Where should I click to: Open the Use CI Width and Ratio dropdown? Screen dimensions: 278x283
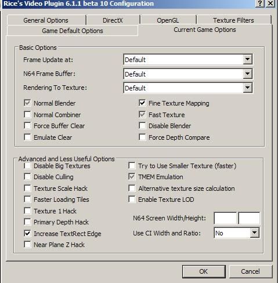pos(237,233)
